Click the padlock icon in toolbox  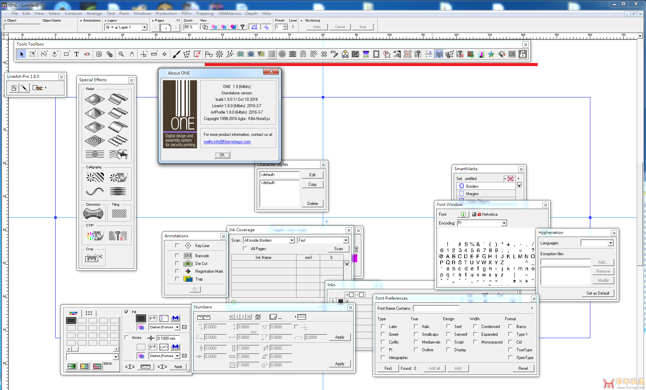523,54
